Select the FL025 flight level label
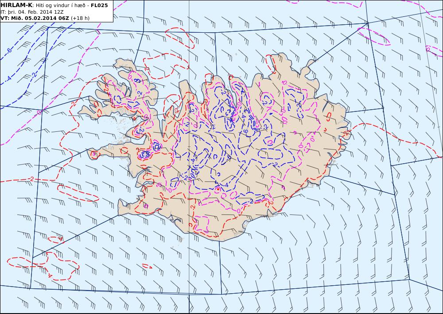Screen dimensions: 443x314 [x=99, y=5]
